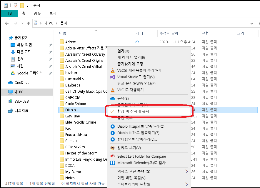Click the CAPCOM folder icon

(62, 98)
